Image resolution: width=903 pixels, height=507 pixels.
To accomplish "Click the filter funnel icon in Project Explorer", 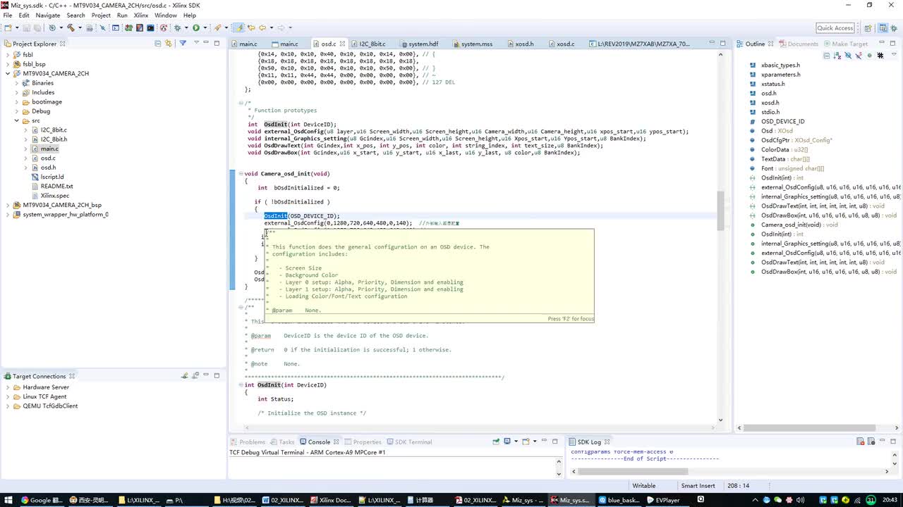I will pyautogui.click(x=183, y=44).
